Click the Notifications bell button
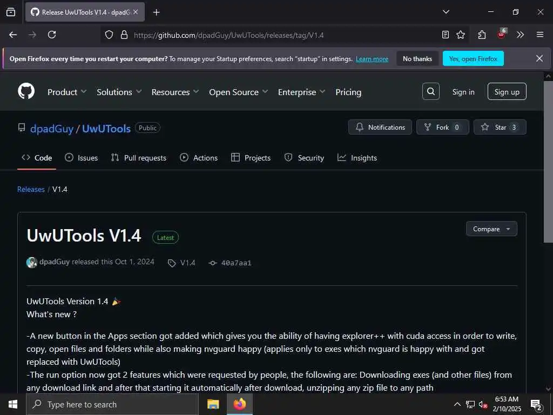Viewport: 553px width, 415px height. tap(380, 127)
